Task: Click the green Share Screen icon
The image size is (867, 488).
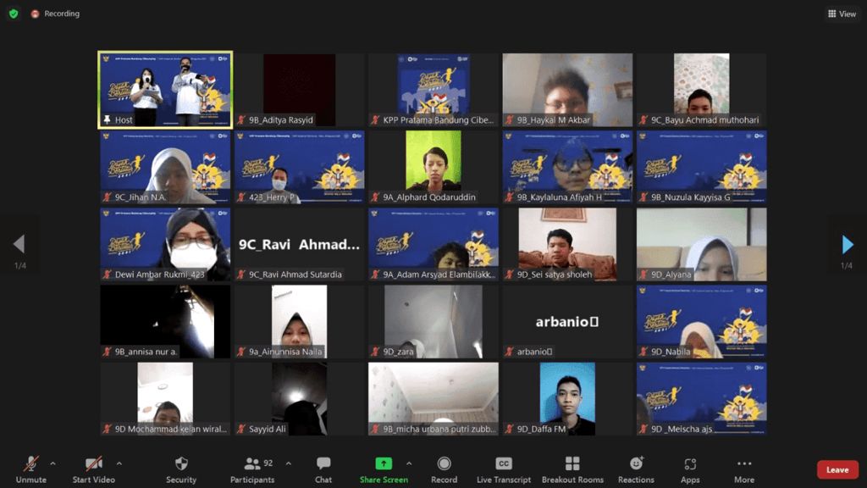Action: point(384,463)
